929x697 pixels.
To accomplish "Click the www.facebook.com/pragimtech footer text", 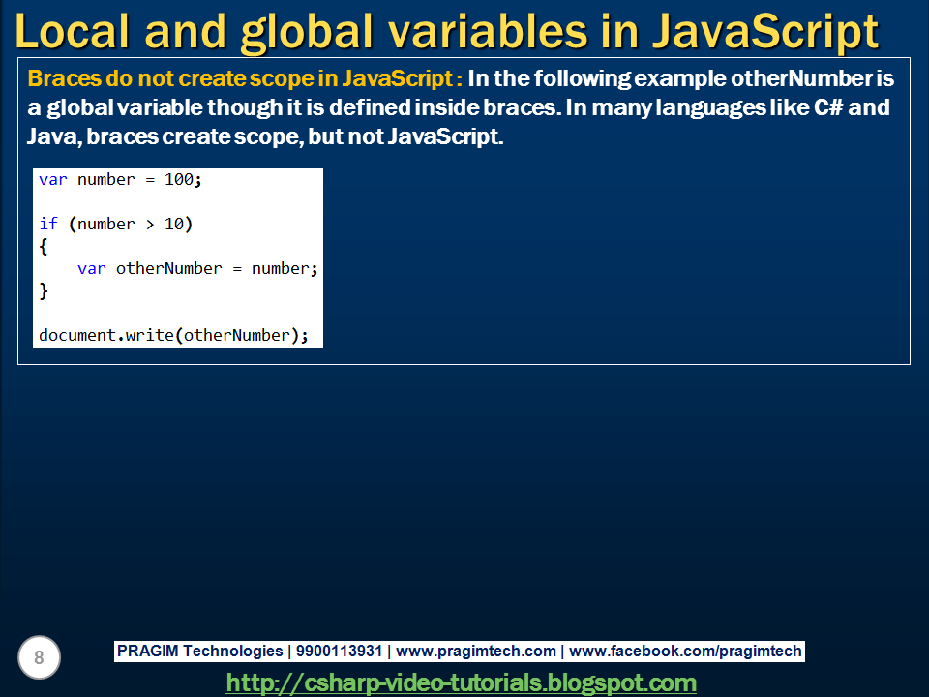I will pyautogui.click(x=685, y=651).
